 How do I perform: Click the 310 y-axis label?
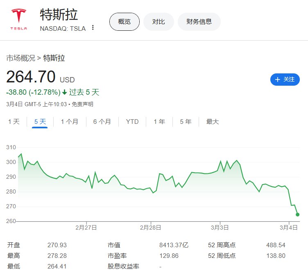(x=11, y=147)
